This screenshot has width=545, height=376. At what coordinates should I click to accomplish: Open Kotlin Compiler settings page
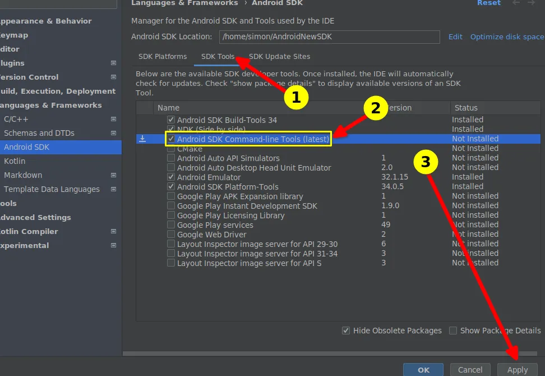point(29,231)
